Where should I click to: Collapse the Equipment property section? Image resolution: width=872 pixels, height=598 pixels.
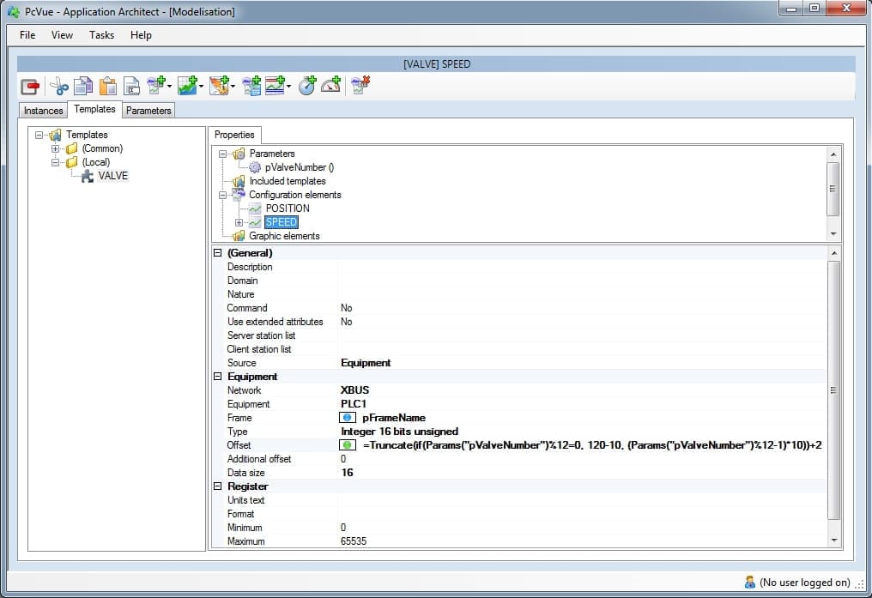click(x=218, y=377)
